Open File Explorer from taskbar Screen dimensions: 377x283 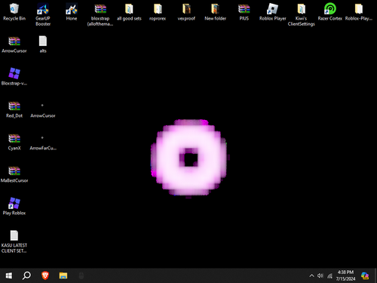63,275
